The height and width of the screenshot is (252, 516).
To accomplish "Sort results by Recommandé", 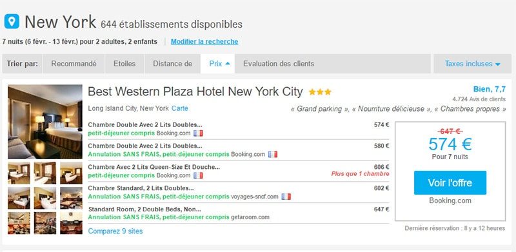I will tap(74, 64).
